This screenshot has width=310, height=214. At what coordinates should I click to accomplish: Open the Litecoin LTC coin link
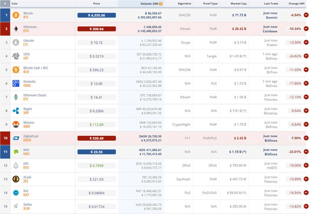click(29, 42)
